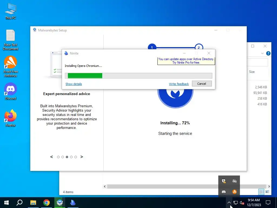Viewport: 277px width, 208px height.
Task: Switch Explorer to large icons view
Action: click(x=267, y=192)
